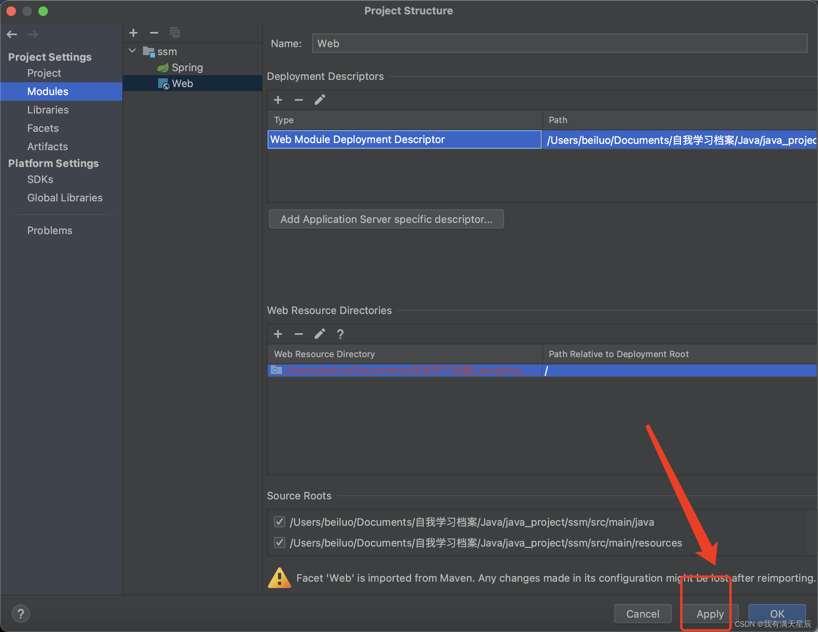Remove the selected web resource directory

[299, 334]
